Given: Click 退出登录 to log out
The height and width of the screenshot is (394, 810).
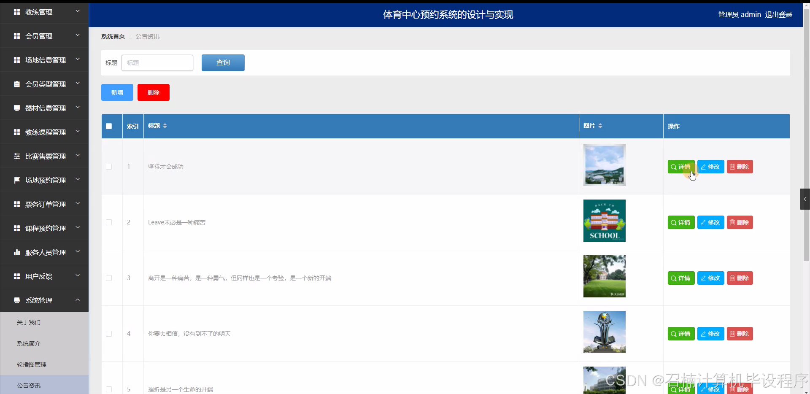Looking at the screenshot, I should click(x=779, y=15).
